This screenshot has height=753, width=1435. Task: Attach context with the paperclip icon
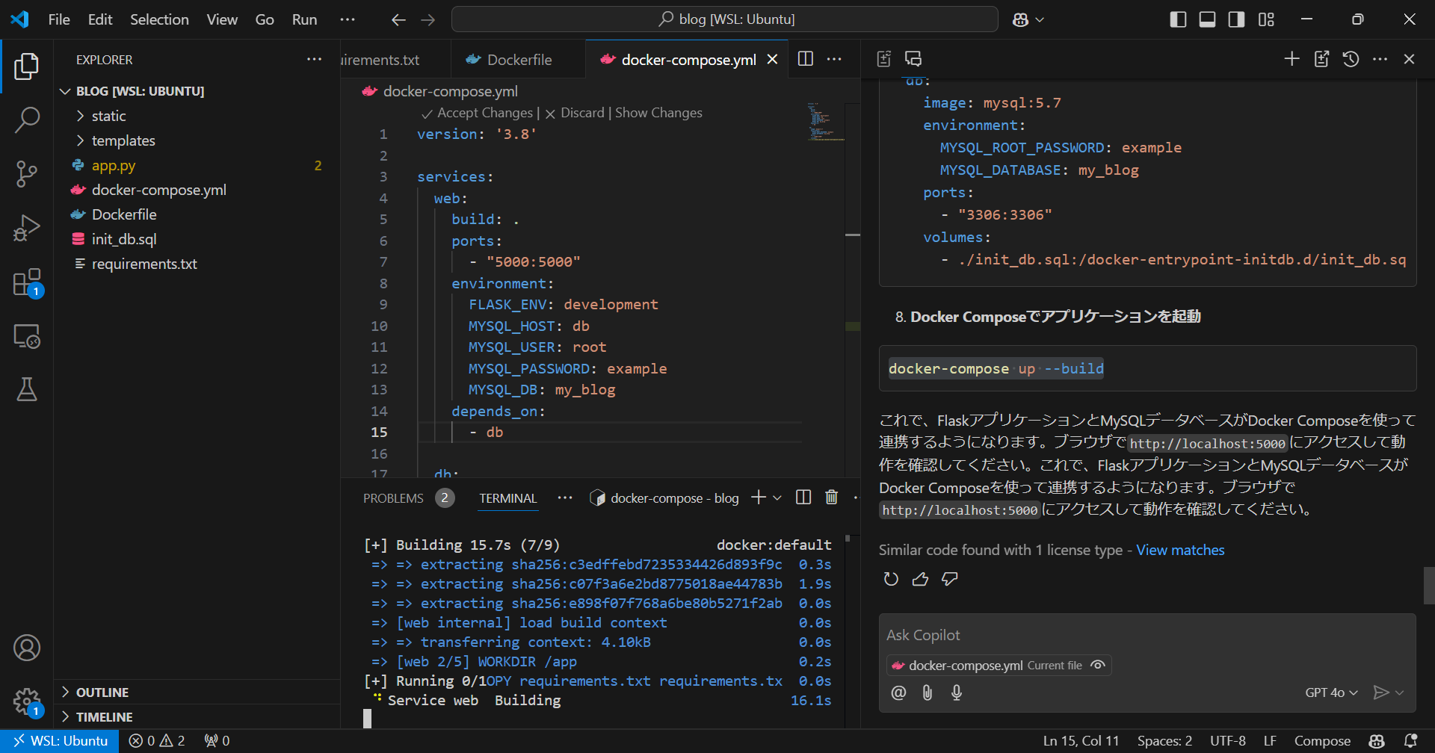pos(927,692)
